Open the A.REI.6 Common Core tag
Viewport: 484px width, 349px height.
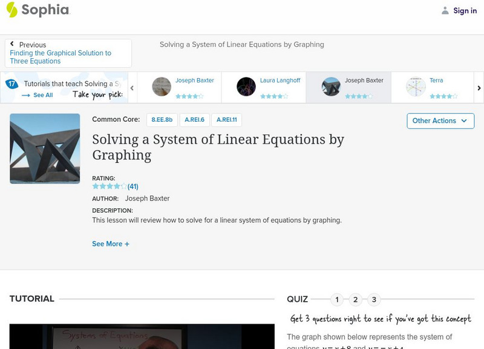(x=194, y=120)
